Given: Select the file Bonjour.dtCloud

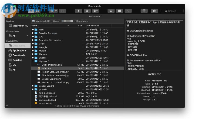Looking at the screenshot, I should point(47,100).
